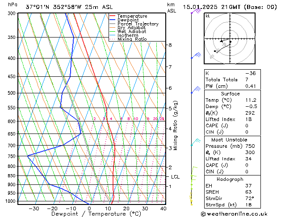
Task: Open the weatheronline.co.uk credit link
Action: click(x=234, y=214)
